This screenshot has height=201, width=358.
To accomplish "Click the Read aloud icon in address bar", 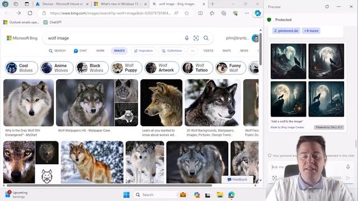I will pyautogui.click(x=176, y=13).
